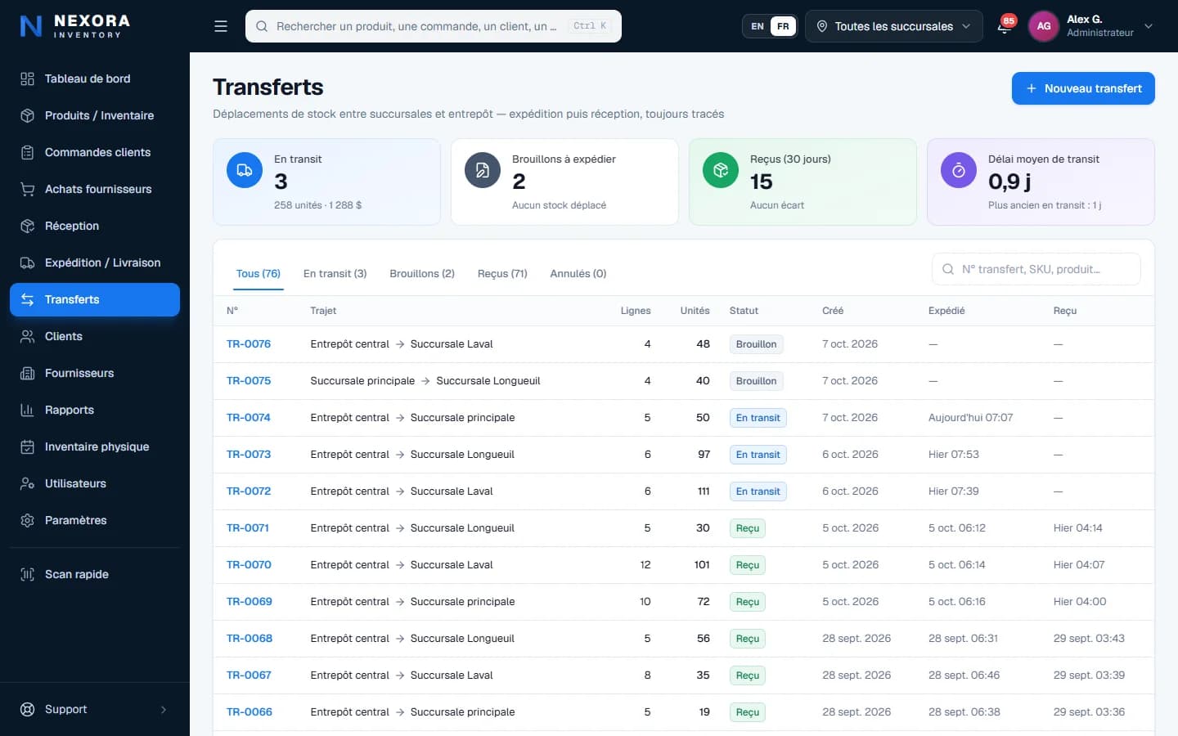Click the Statut column header
The image size is (1178, 736).
(x=744, y=311)
